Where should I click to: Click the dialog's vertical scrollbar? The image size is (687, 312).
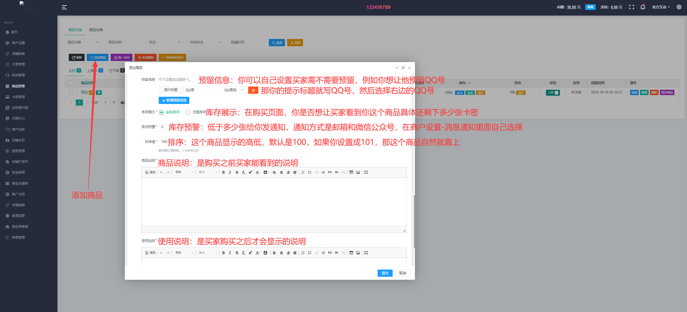click(414, 221)
